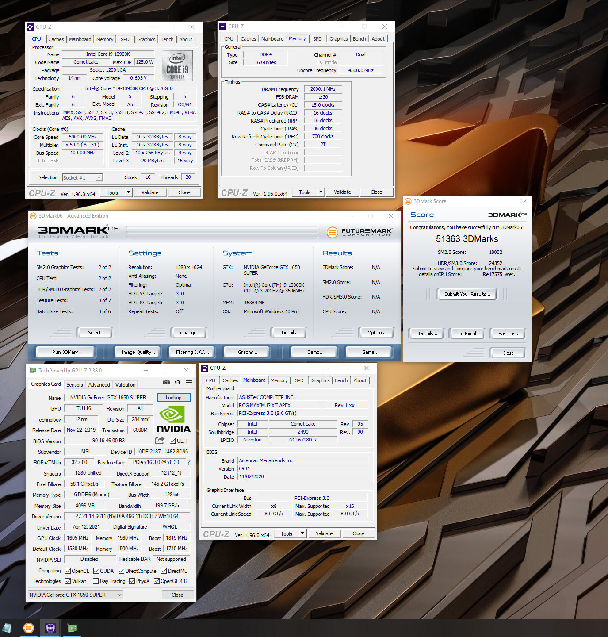
Task: Open SPD tab in CPU-Z Memory window
Action: [x=317, y=39]
